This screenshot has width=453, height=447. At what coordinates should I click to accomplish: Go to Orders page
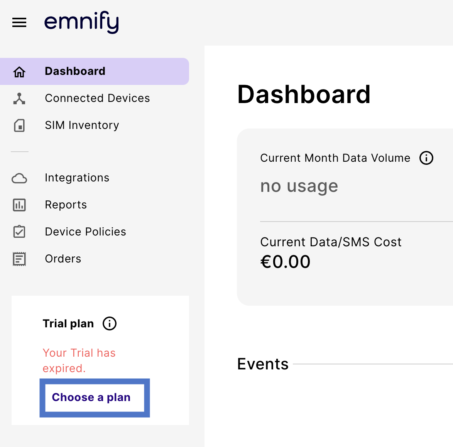click(x=63, y=259)
